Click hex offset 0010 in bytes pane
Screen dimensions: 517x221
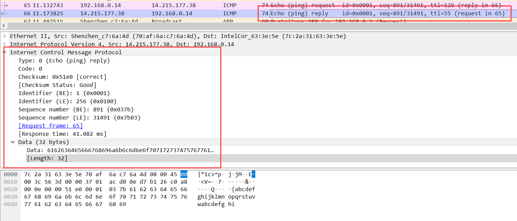(11, 182)
